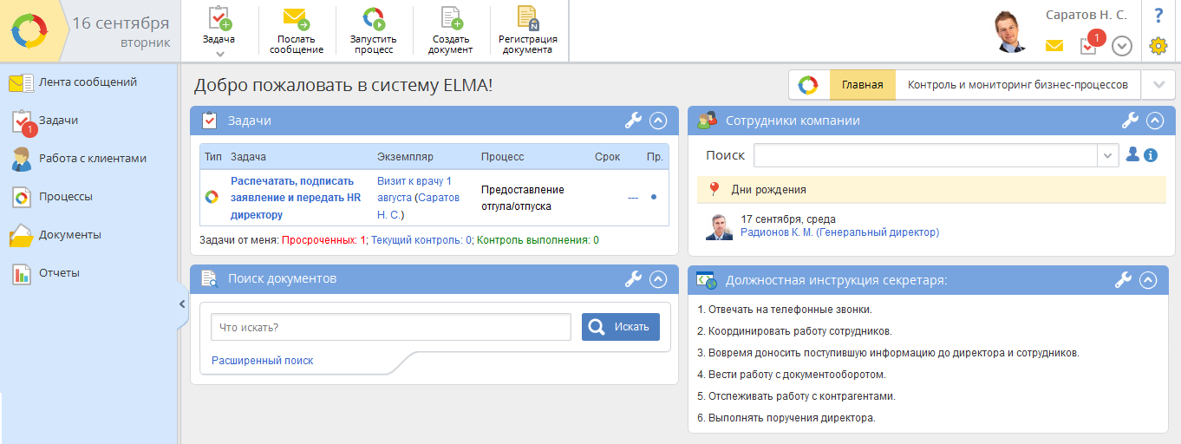
Task: Click the Дни рождения pin icon
Action: tap(714, 189)
